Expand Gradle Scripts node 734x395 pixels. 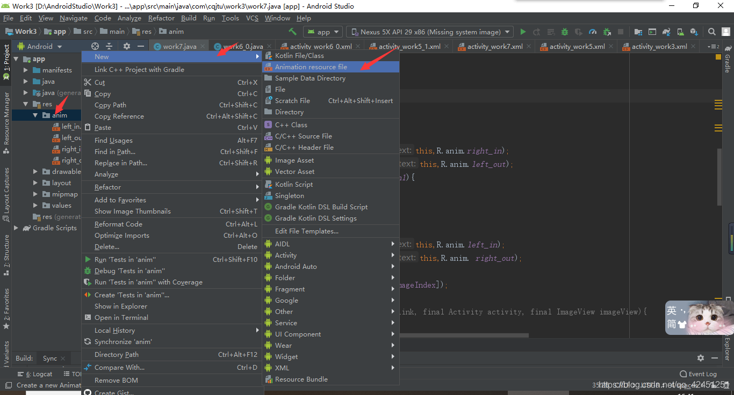coord(16,228)
